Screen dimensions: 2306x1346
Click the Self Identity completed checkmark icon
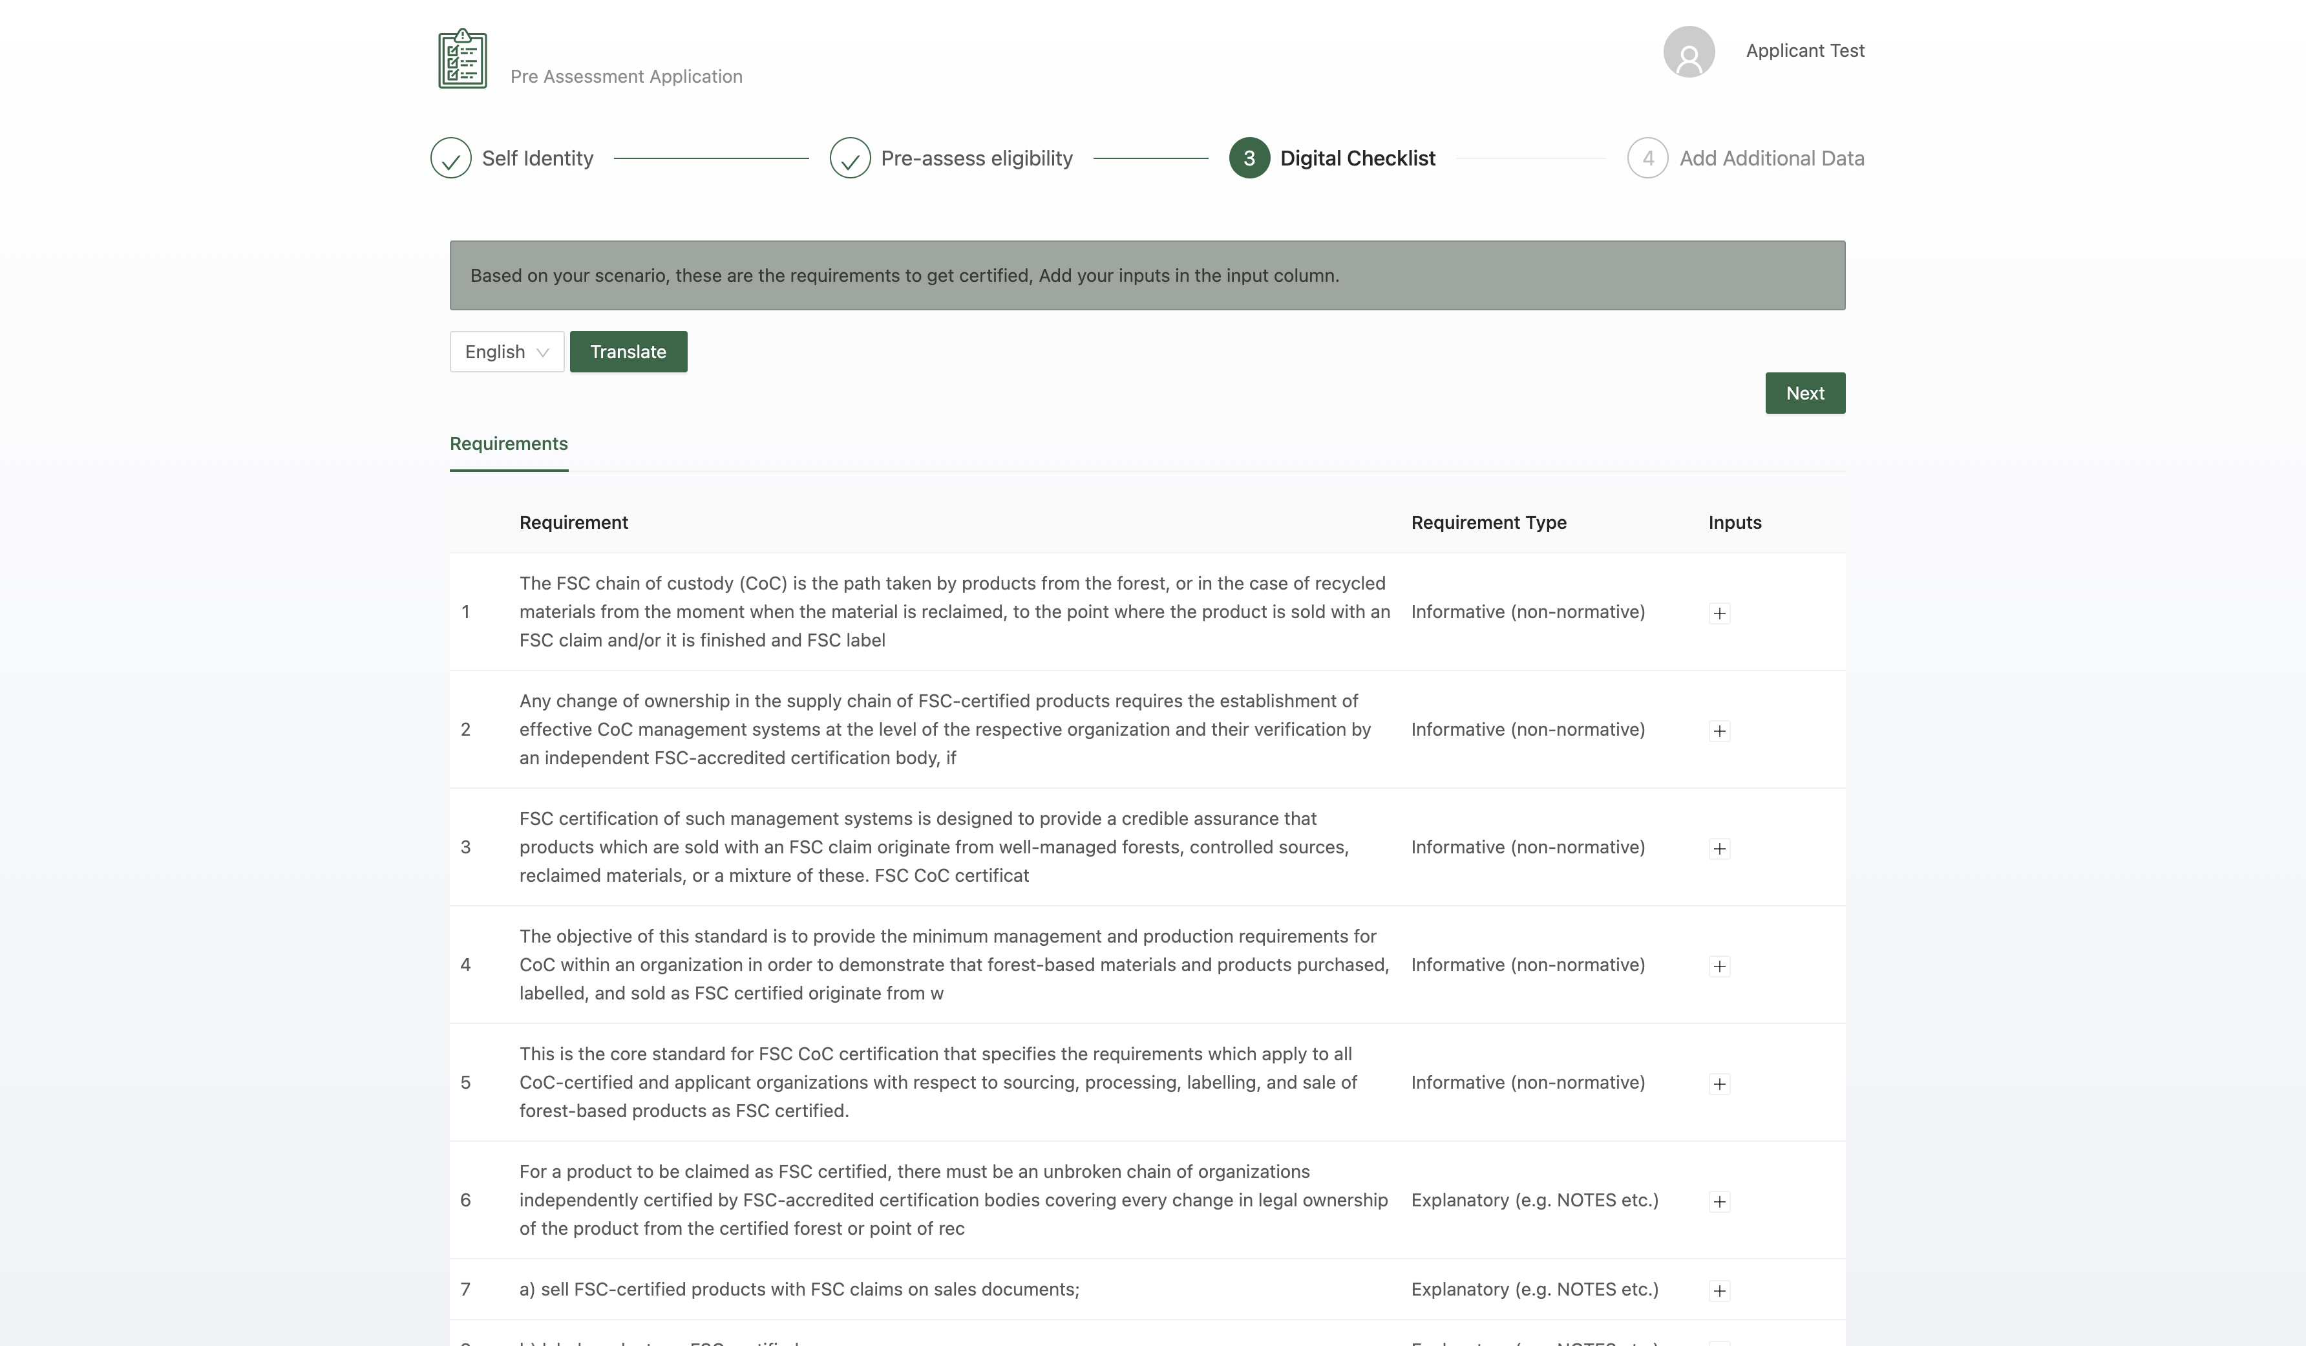[x=450, y=158]
